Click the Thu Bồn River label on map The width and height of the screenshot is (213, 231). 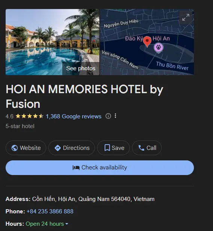point(172,66)
